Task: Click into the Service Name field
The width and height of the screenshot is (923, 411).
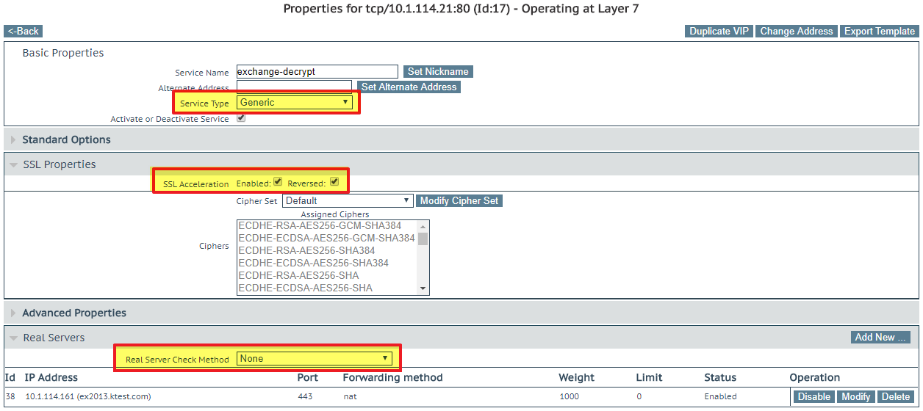Action: click(317, 72)
